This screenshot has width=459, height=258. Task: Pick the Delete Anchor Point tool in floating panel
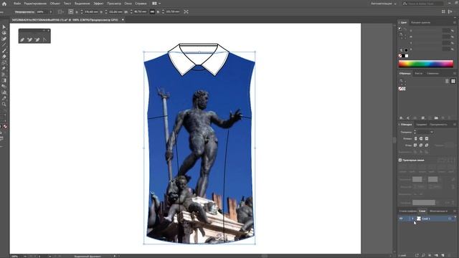coord(37,39)
